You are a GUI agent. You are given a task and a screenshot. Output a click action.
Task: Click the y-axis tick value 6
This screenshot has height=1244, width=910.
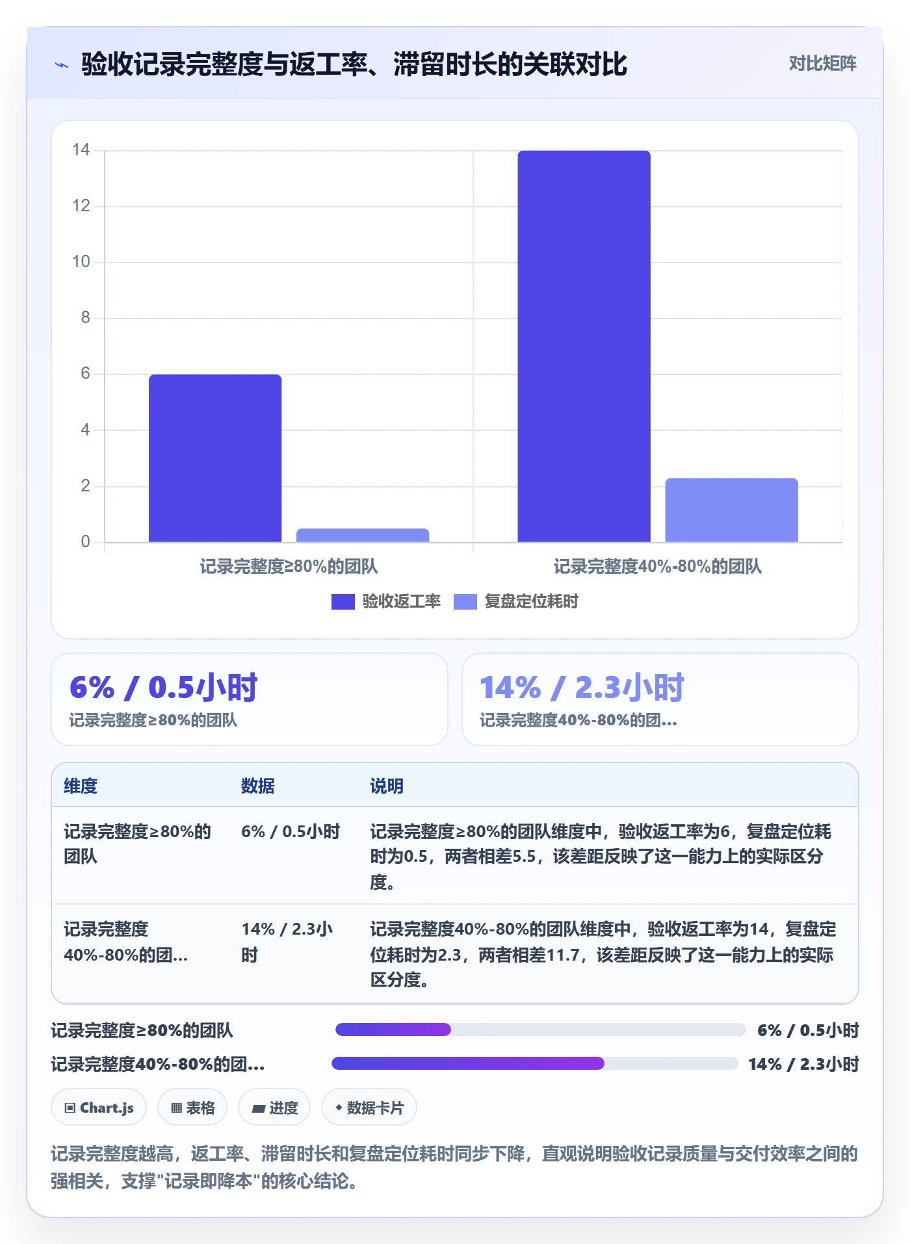coord(85,374)
